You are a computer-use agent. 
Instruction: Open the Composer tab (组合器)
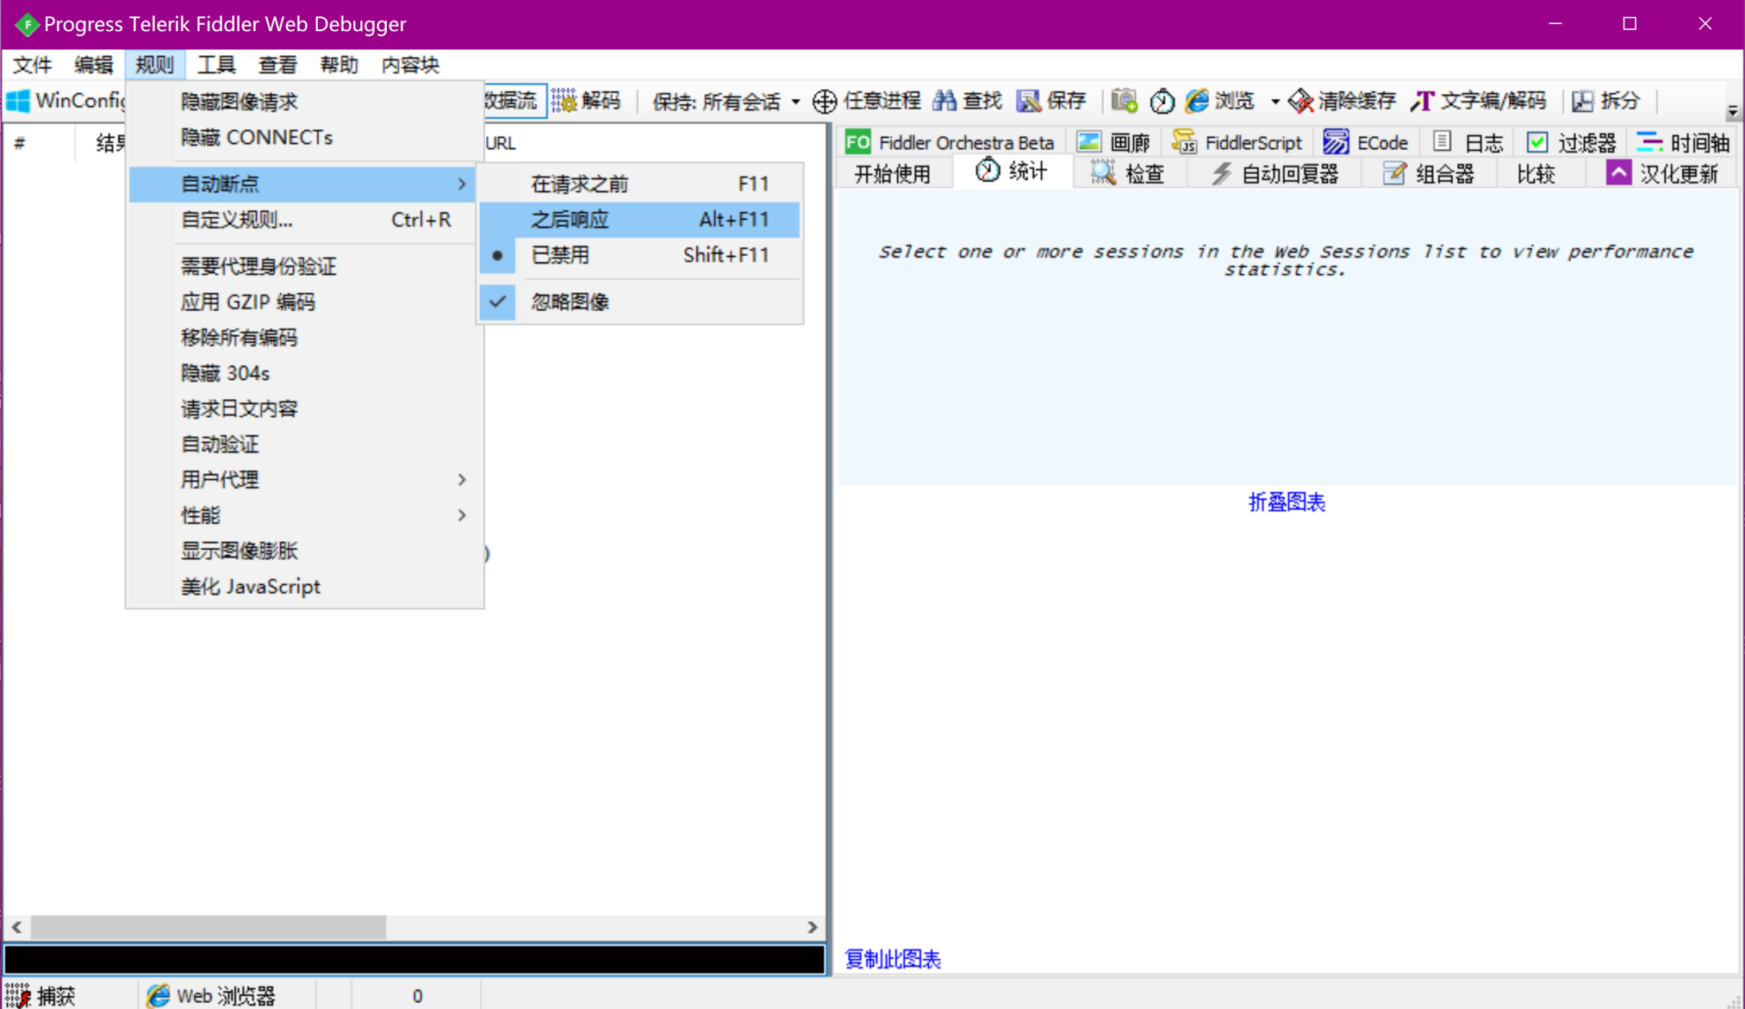[1430, 173]
